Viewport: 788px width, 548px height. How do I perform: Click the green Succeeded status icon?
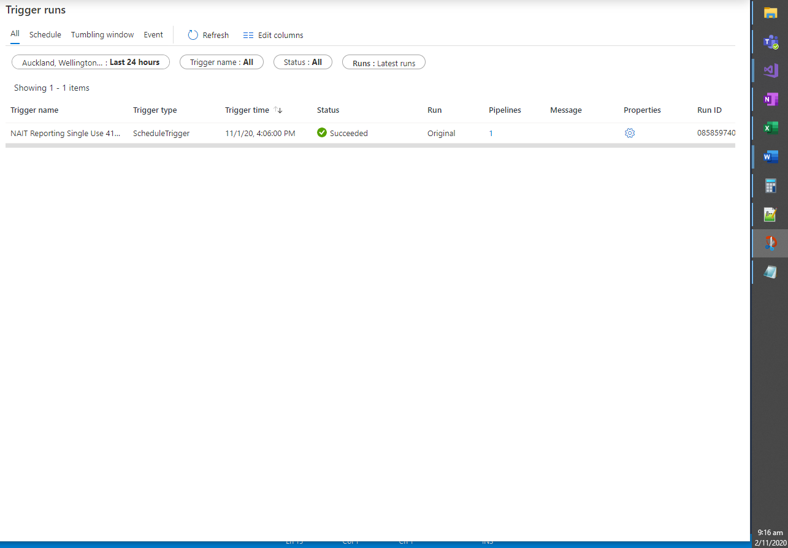[x=322, y=132]
